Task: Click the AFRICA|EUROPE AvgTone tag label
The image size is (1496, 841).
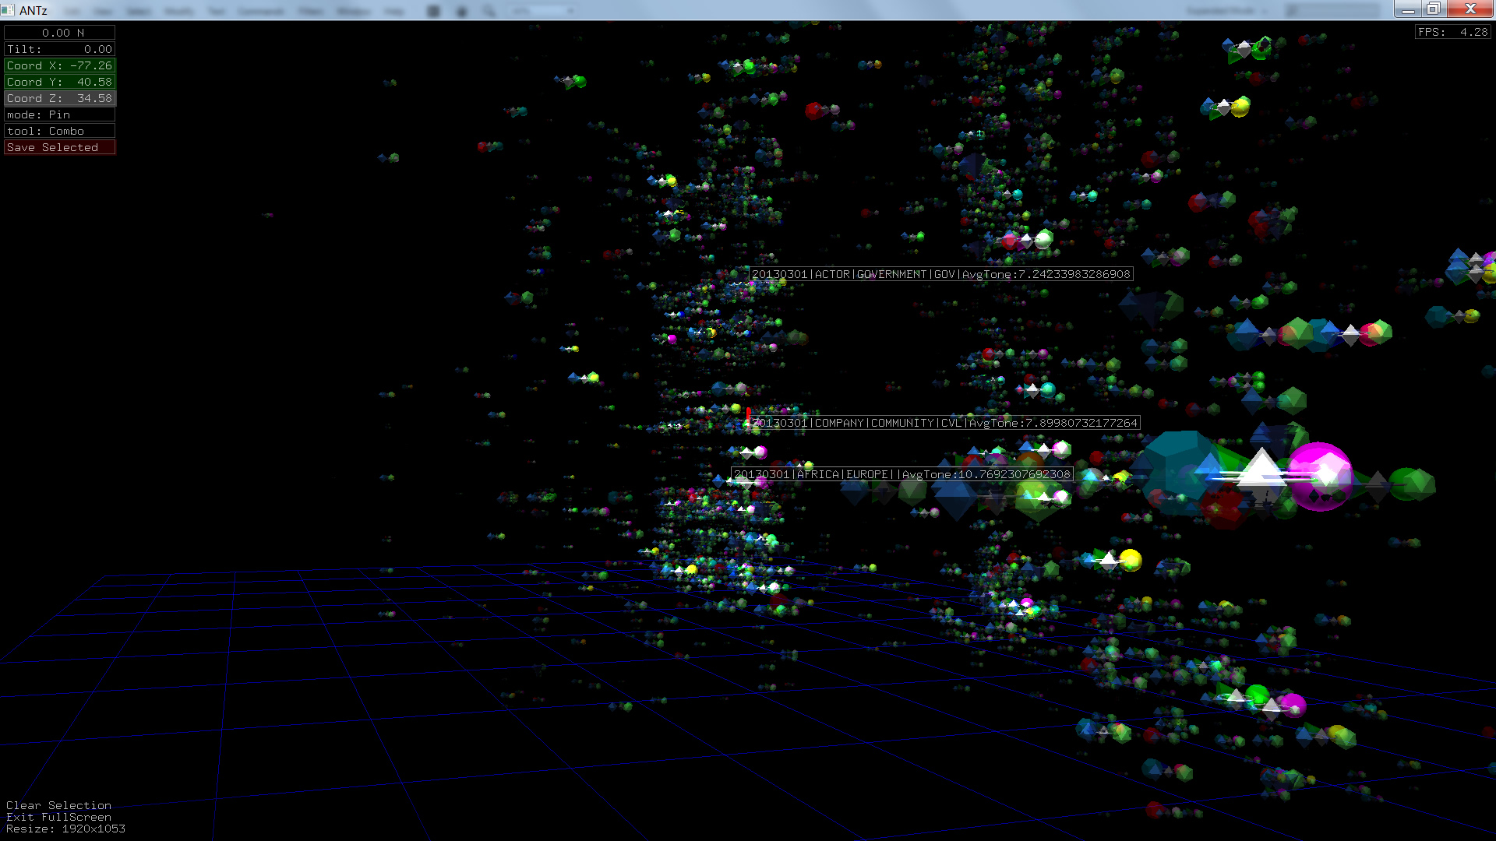Action: [901, 474]
